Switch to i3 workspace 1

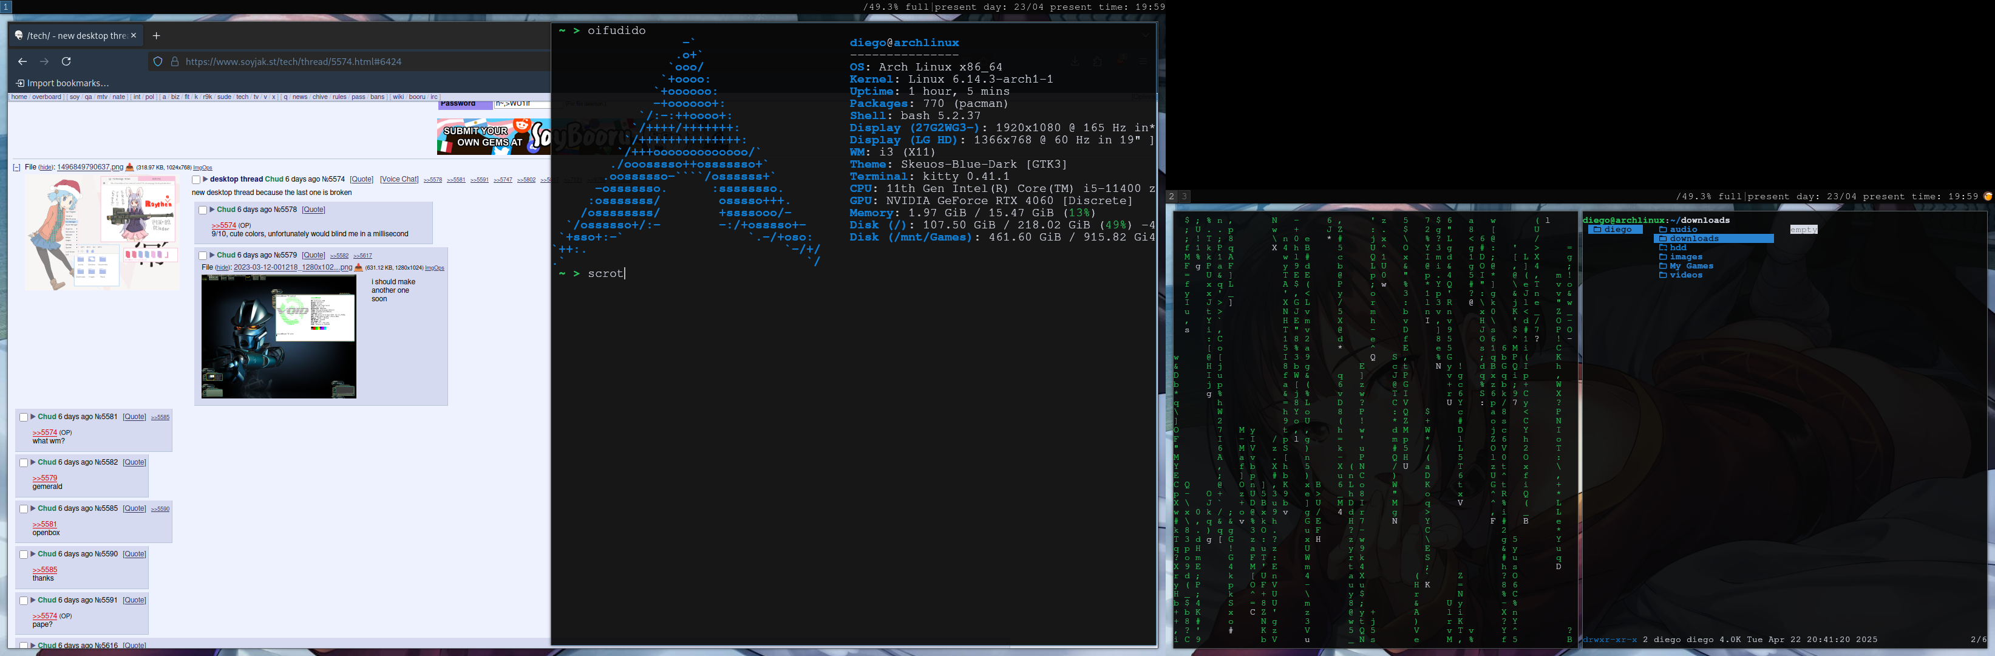tap(5, 6)
